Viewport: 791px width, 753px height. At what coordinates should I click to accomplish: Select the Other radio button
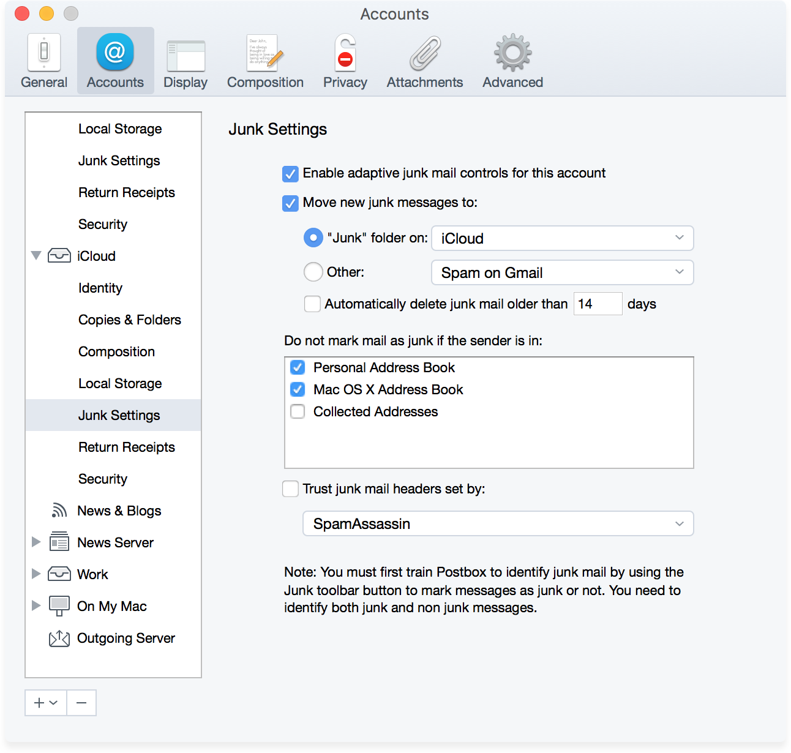(313, 272)
